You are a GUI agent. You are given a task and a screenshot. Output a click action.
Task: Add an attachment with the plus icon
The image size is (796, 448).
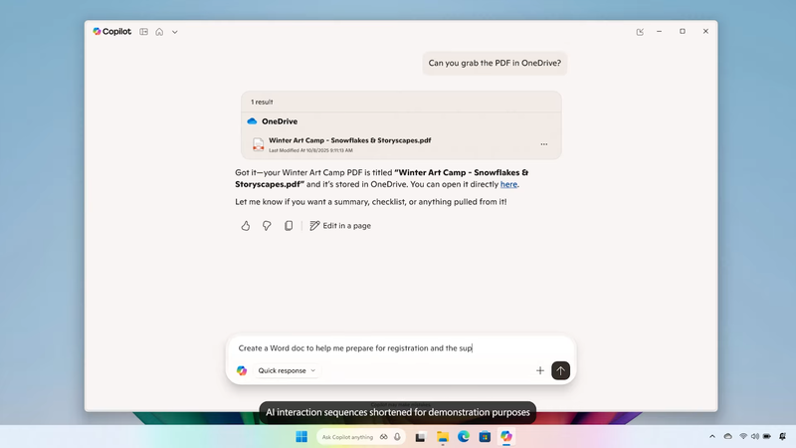coord(539,370)
